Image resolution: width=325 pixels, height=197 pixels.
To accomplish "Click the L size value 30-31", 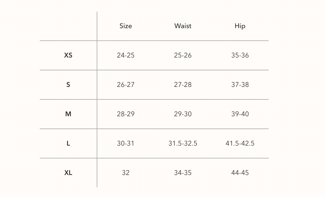I will 125,143.
